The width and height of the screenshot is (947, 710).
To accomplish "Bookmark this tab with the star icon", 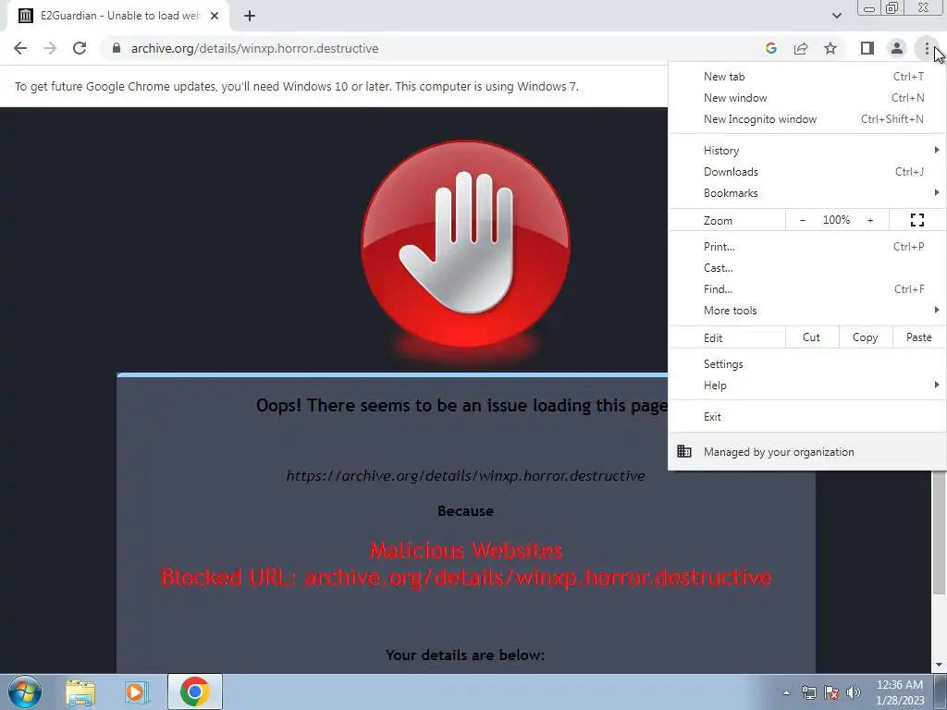I will [x=830, y=48].
